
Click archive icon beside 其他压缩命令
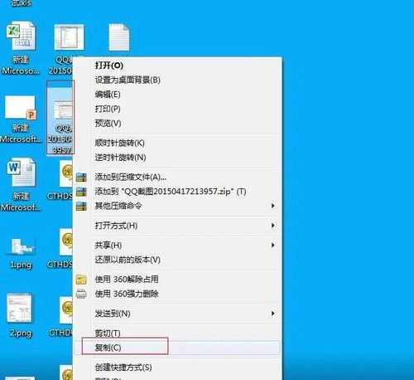(x=81, y=206)
